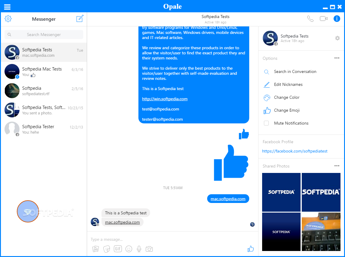This screenshot has height=257, width=345.
Task: Open the http://win.softpedia.com link
Action: click(x=165, y=99)
